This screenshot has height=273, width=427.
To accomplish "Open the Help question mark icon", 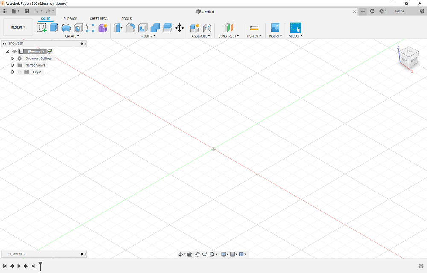I will click(x=422, y=11).
